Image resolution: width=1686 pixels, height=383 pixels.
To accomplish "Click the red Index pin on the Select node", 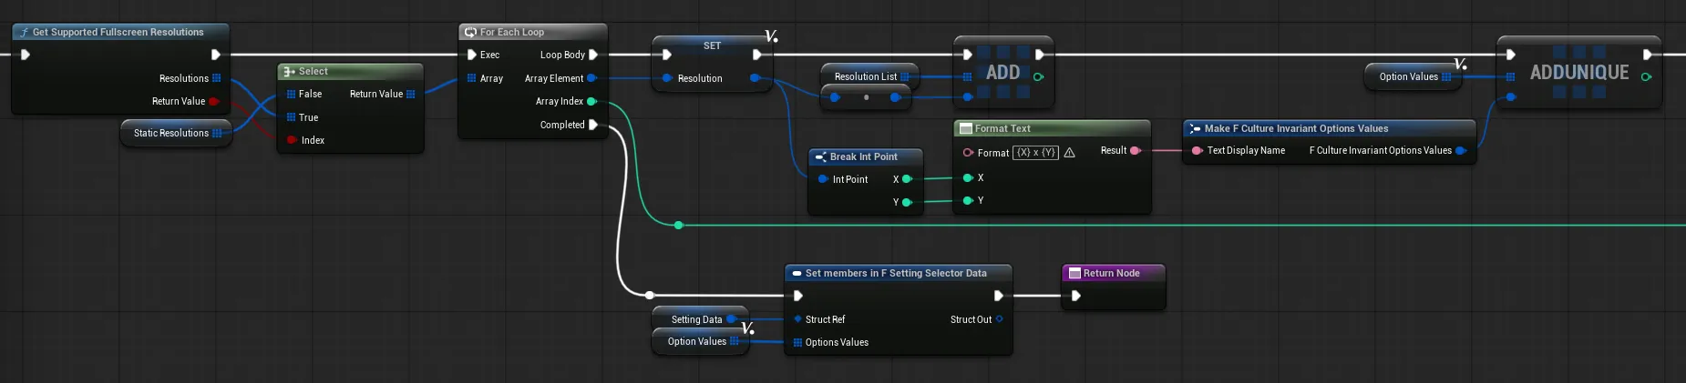I will pyautogui.click(x=292, y=140).
